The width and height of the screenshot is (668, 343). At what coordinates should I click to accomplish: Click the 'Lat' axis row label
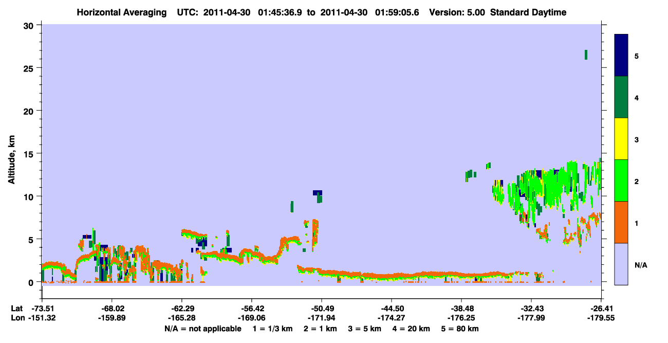[x=16, y=309]
